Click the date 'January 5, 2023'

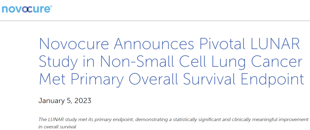tap(65, 101)
